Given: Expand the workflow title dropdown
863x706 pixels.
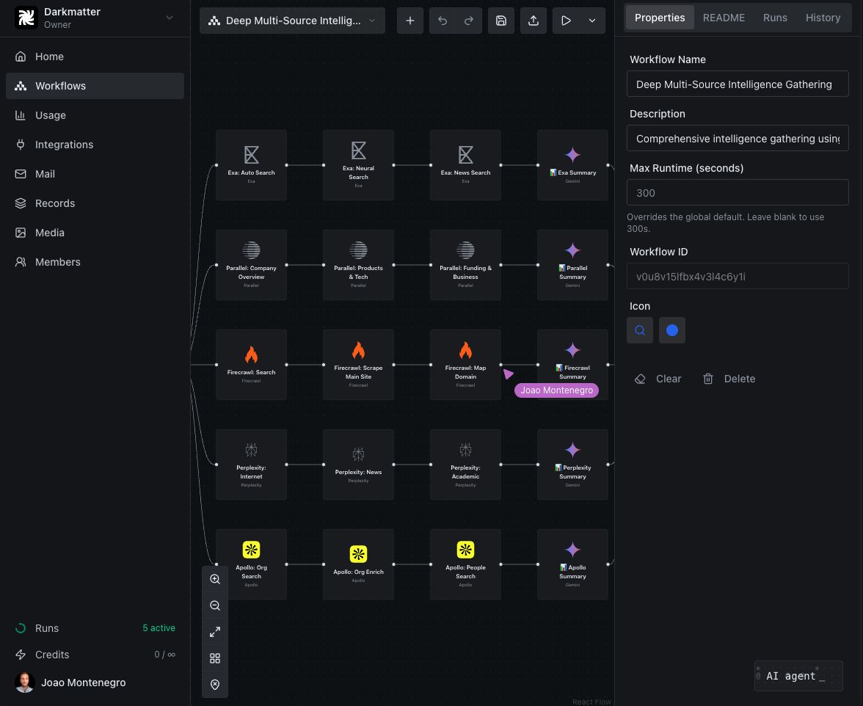Looking at the screenshot, I should (x=292, y=21).
